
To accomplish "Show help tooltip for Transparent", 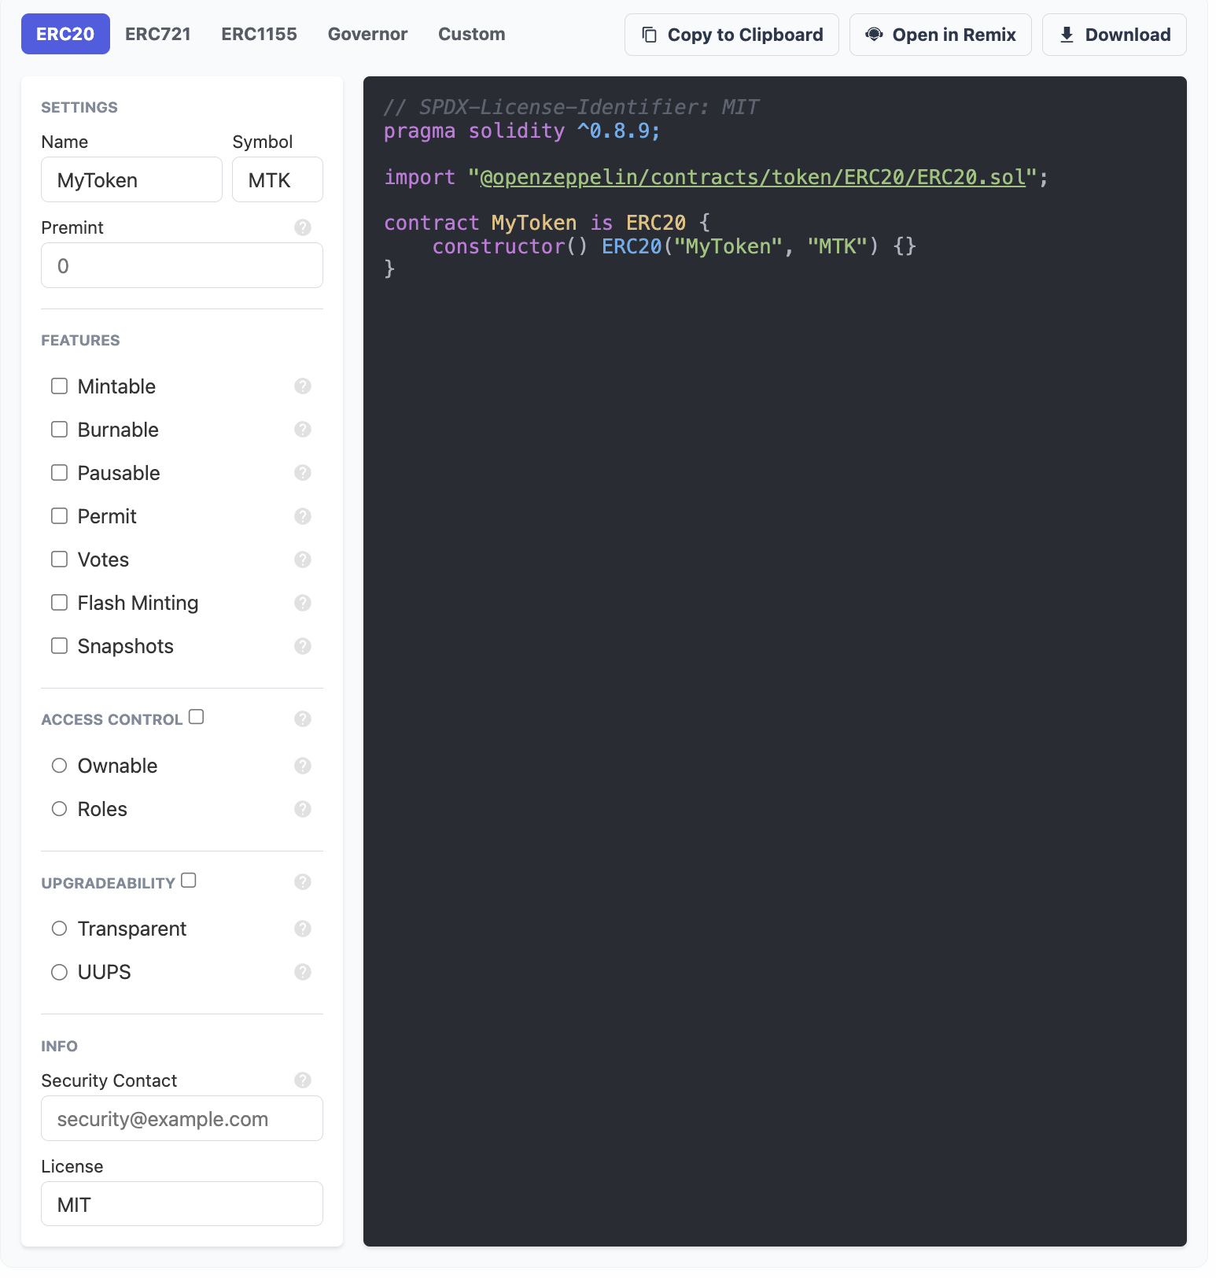I will coord(303,929).
